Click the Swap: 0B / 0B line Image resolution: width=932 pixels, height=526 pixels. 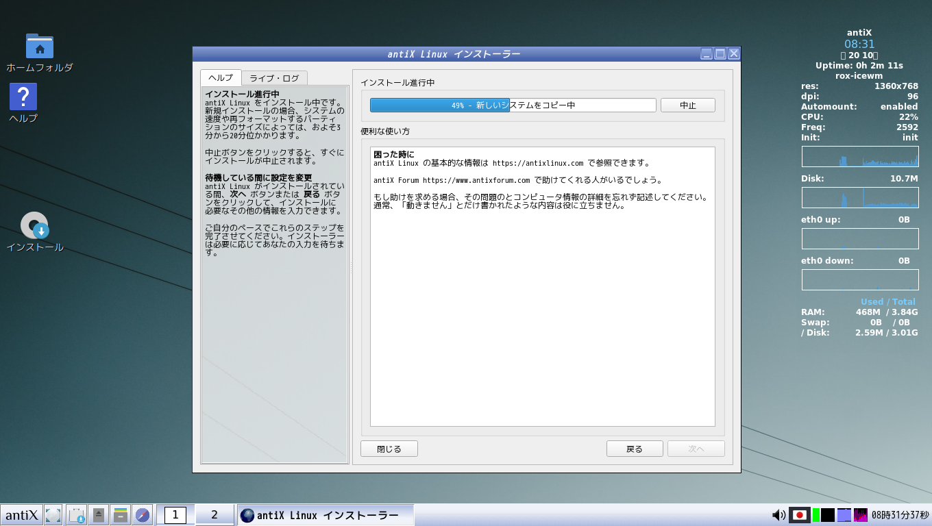[859, 323]
